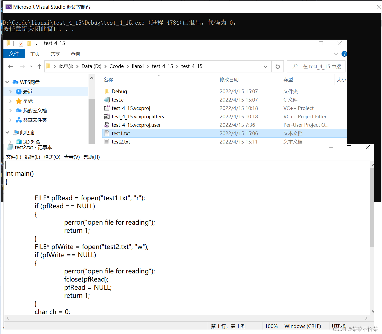Click the up-directory arrow button
This screenshot has width=382, height=334.
click(x=39, y=67)
